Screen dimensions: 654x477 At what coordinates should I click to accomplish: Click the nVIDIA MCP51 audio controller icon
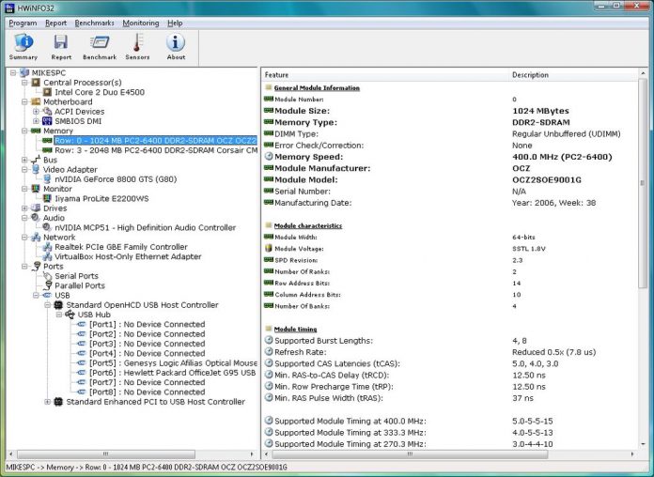point(48,227)
